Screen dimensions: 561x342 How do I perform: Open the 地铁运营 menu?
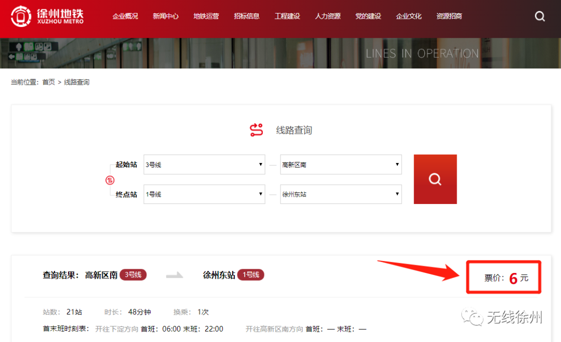click(x=206, y=16)
